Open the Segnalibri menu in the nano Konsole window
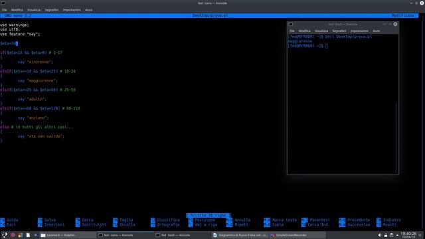Viewport: 425px width, 239px height. click(x=52, y=10)
